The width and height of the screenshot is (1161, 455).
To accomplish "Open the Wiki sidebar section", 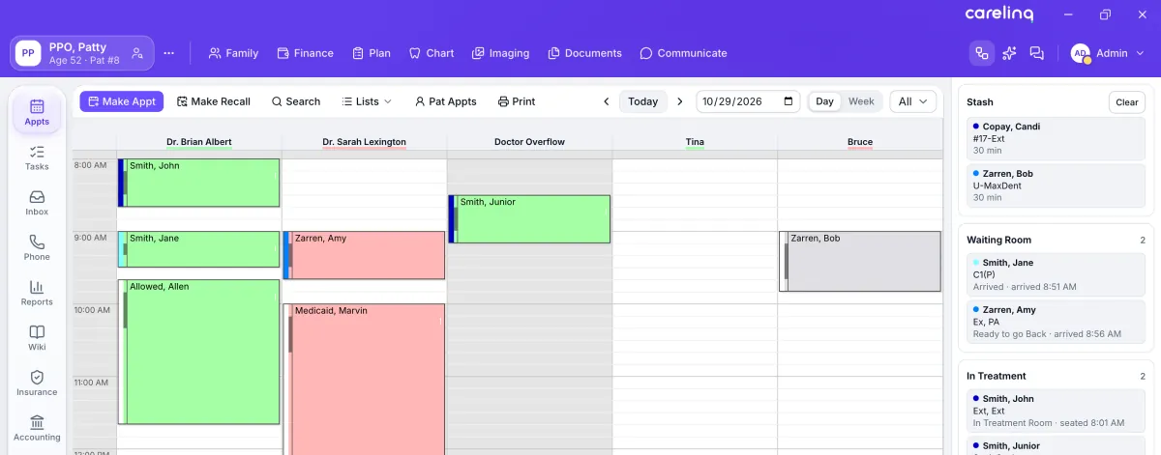I will 37,338.
